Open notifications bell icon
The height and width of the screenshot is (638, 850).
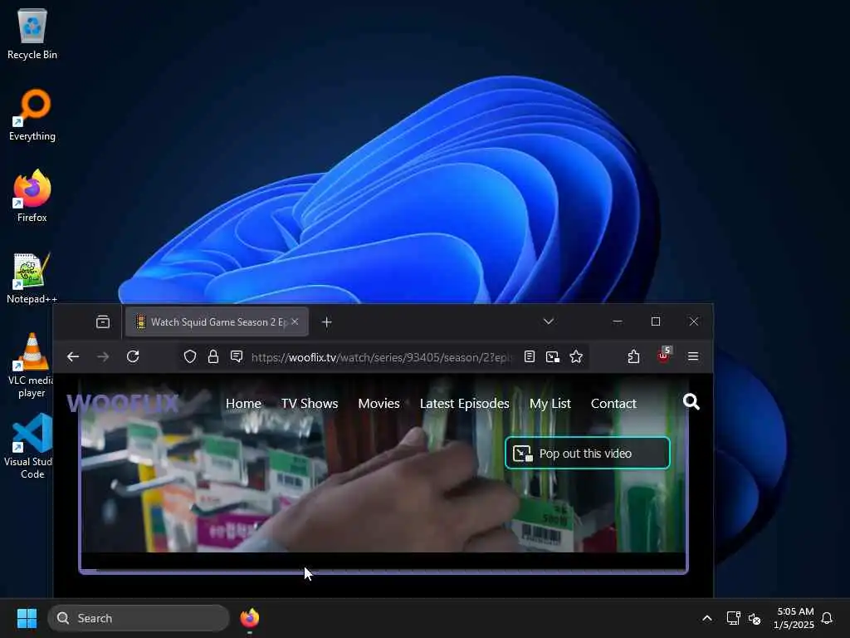(x=828, y=618)
